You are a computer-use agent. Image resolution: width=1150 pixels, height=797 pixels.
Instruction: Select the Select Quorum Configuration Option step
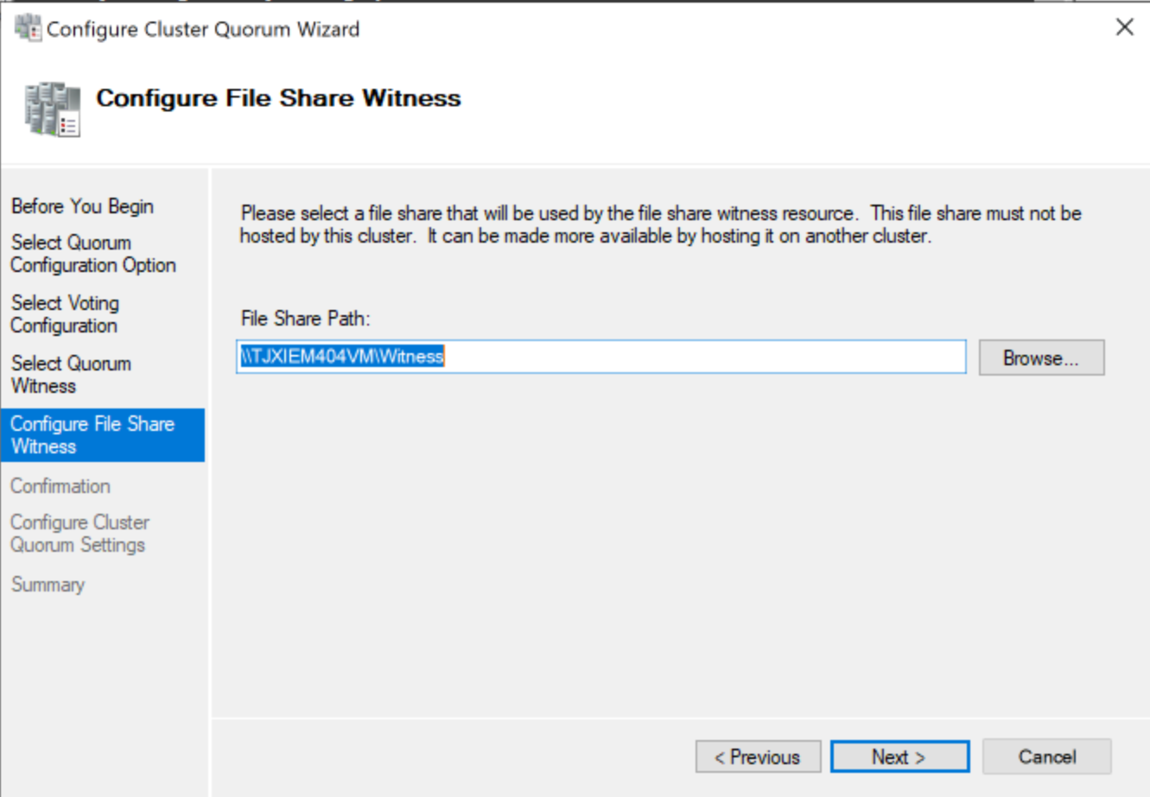tap(92, 254)
